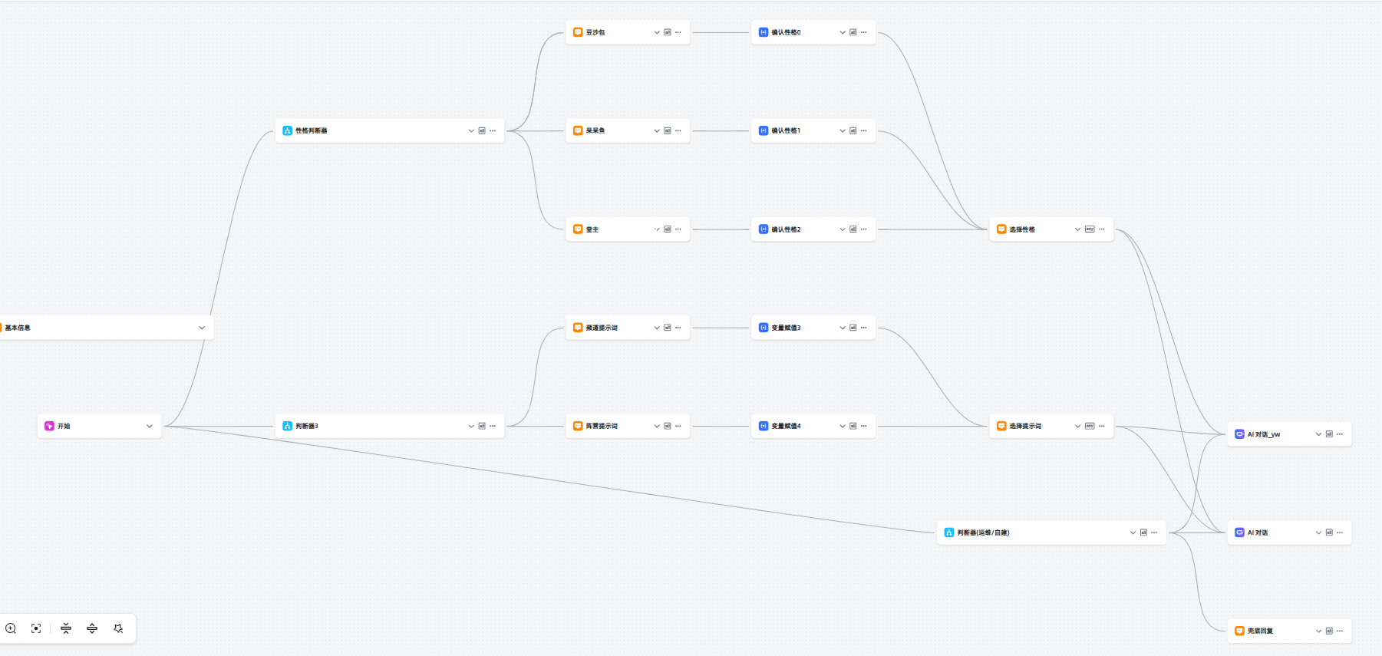Viewport: 1382px width, 656px height.
Task: Open the 'any' mode icon on 选择提示词 node
Action: click(x=1090, y=426)
